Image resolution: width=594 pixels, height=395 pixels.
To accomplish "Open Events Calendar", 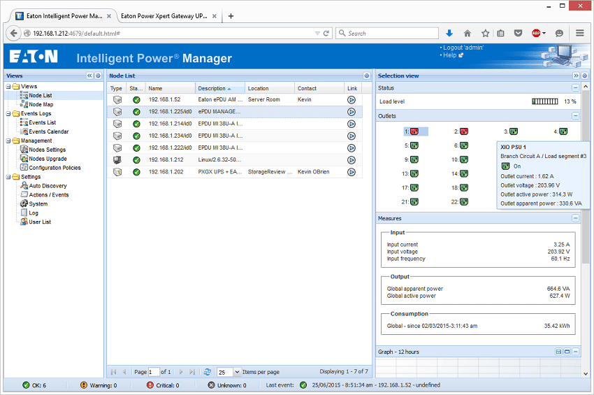I will pos(48,132).
